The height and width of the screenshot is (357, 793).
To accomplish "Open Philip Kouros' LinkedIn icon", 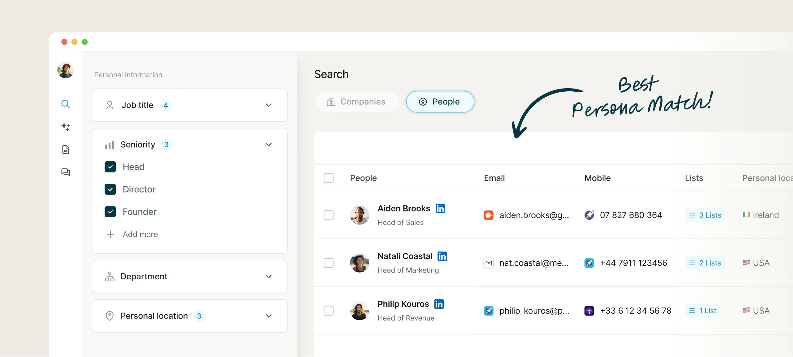I will coord(439,304).
